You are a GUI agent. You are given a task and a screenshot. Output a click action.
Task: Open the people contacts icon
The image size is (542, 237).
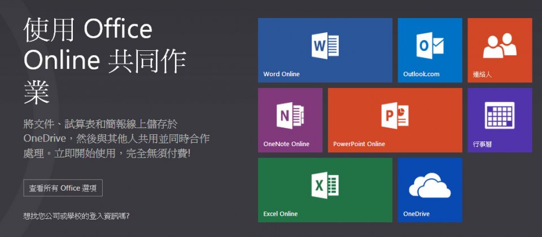click(500, 45)
